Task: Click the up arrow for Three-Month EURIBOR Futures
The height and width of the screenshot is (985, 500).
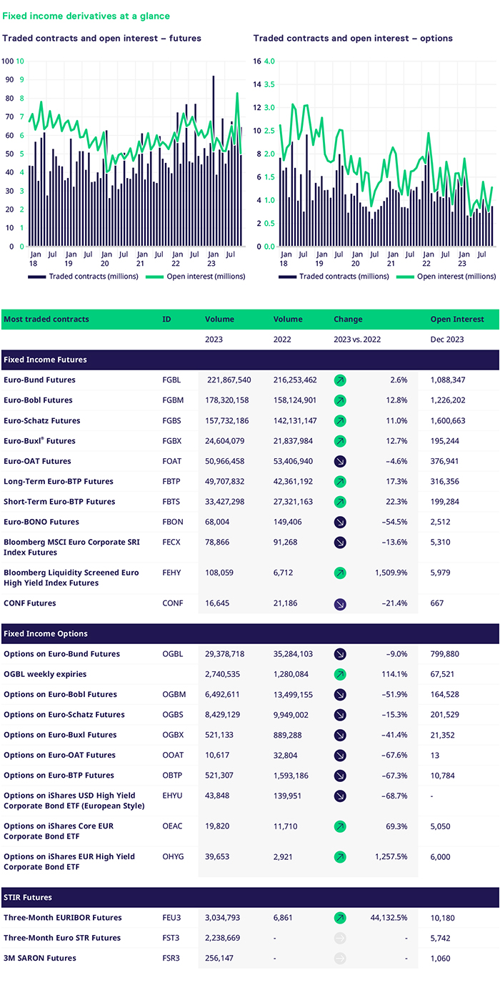Action: tap(340, 918)
